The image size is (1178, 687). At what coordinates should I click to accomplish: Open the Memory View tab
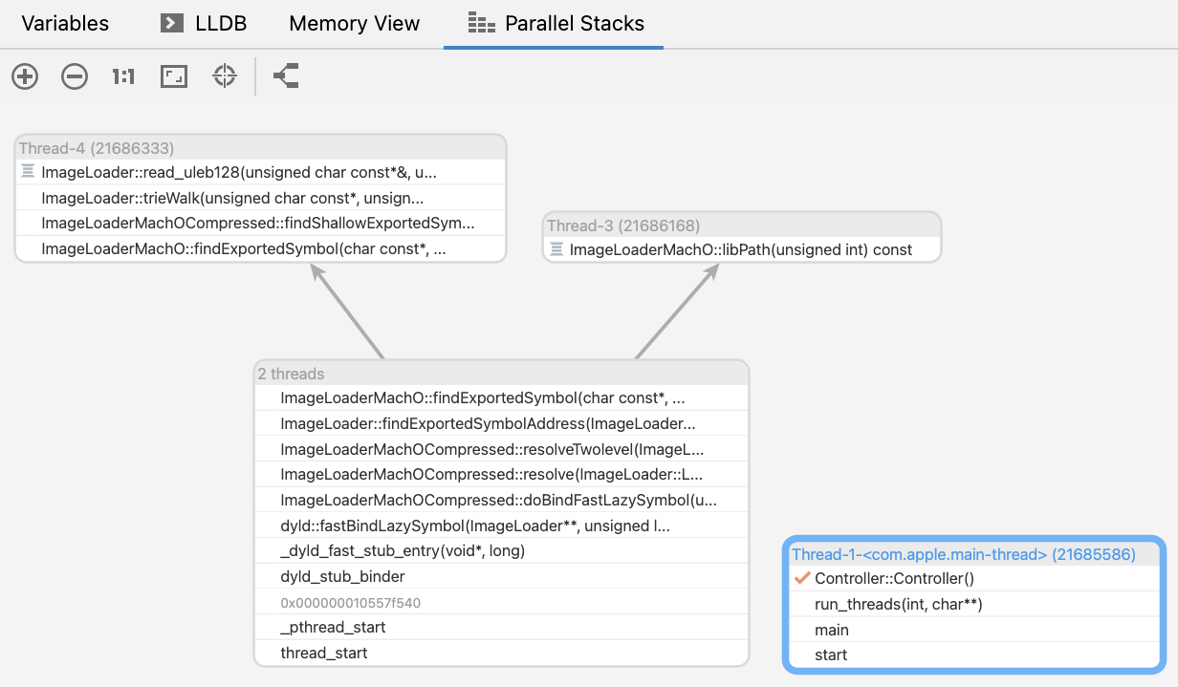pyautogui.click(x=354, y=23)
